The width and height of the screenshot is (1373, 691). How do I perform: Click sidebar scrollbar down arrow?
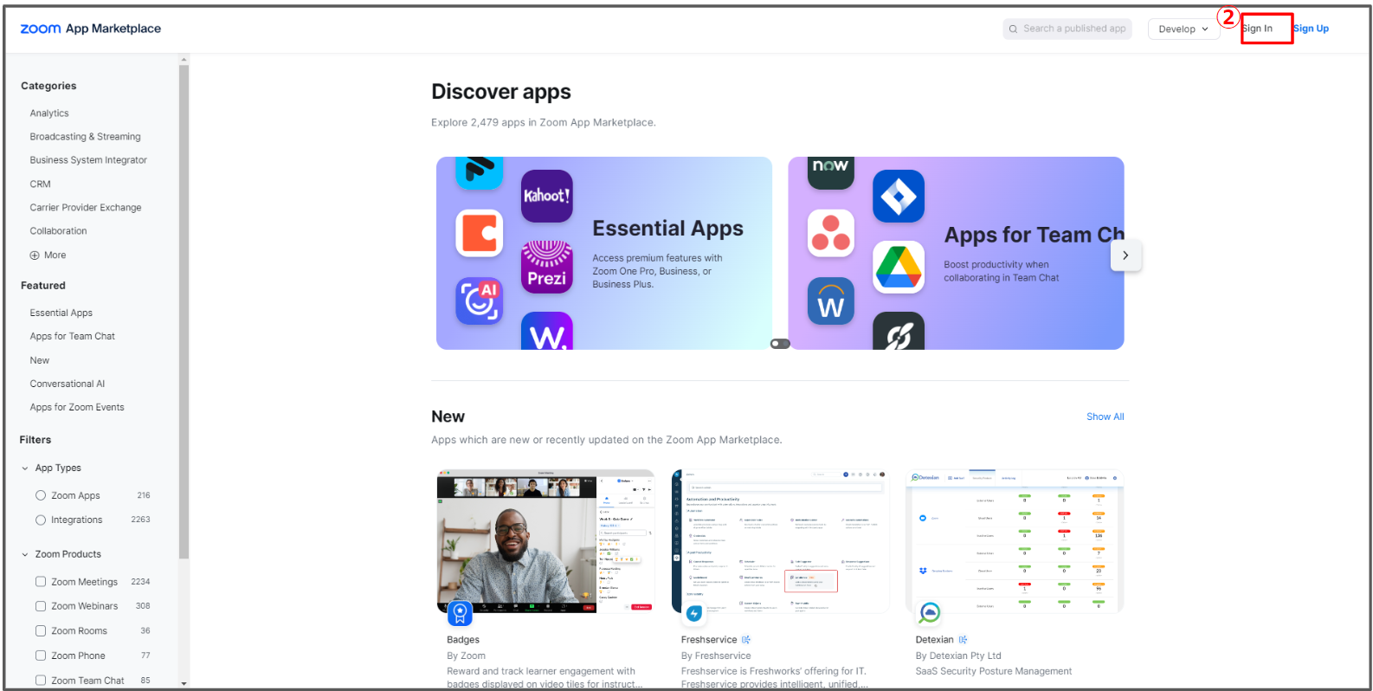coord(184,683)
